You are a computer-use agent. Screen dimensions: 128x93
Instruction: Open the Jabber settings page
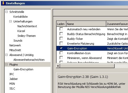point(14,79)
